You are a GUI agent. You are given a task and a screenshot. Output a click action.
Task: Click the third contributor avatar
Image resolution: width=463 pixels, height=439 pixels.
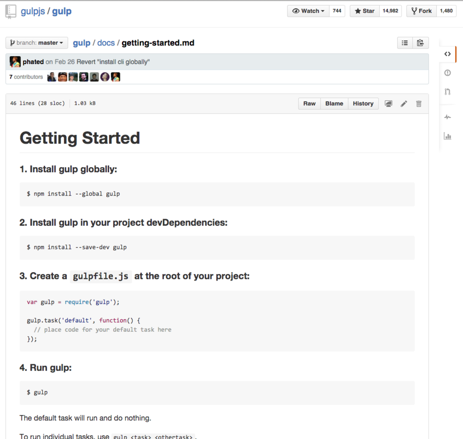coord(73,77)
